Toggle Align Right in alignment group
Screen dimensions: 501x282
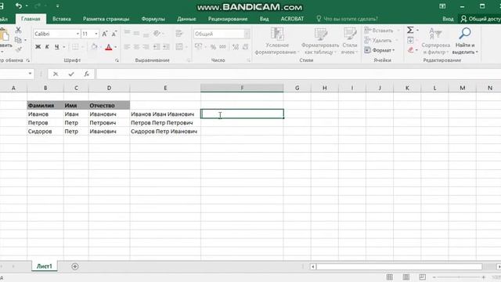point(146,47)
